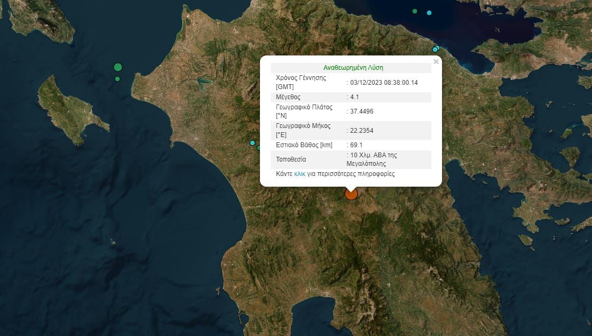Viewport: 592px width, 336px height.
Task: Click the orange epicenter marker below popup
Action: (351, 194)
